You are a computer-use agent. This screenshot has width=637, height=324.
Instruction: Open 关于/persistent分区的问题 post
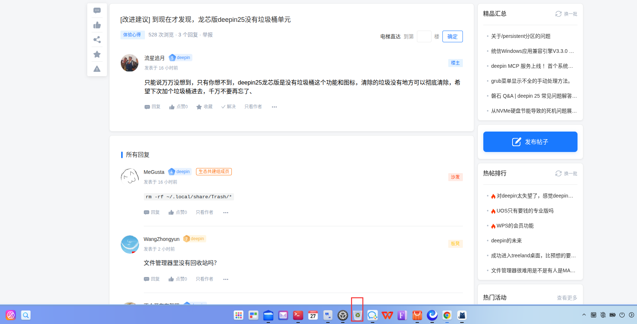point(521,36)
